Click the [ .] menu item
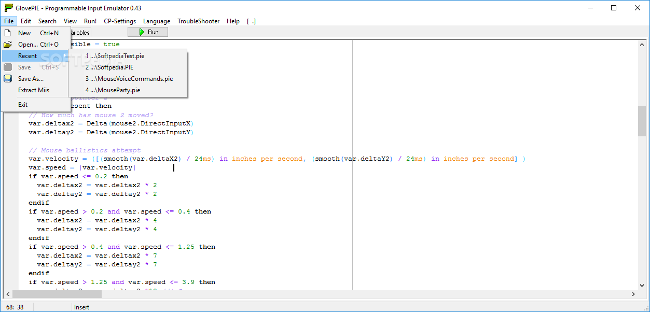 pos(251,21)
